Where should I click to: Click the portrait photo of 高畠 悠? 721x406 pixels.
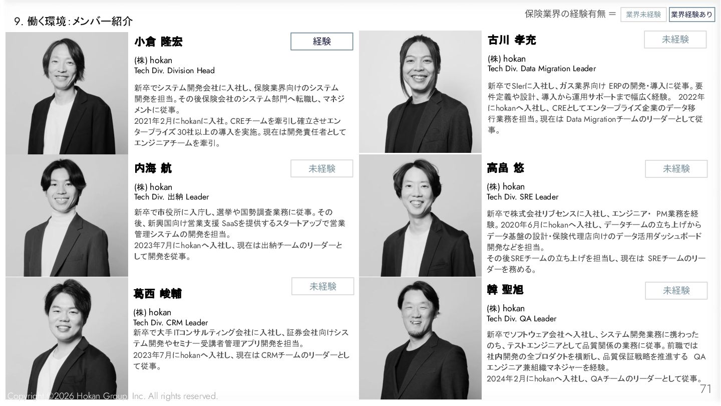(x=420, y=216)
